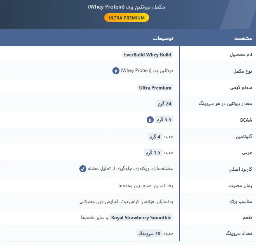
Task: Click the توضیحات column header
Action: [x=163, y=38]
